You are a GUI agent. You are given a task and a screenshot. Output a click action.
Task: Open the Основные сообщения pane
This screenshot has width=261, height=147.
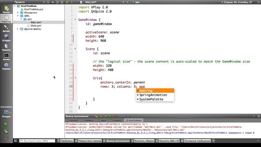coord(196,141)
